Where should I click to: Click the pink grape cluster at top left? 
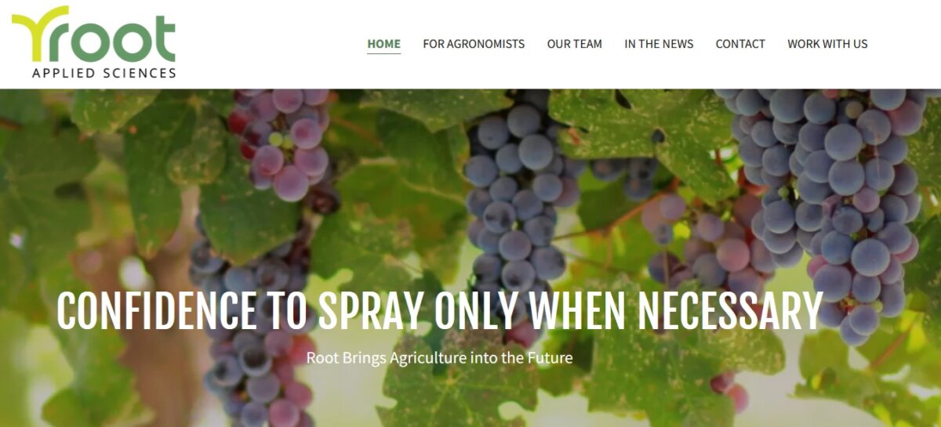point(284,141)
